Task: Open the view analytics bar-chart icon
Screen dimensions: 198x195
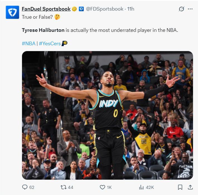Action: coord(141,187)
